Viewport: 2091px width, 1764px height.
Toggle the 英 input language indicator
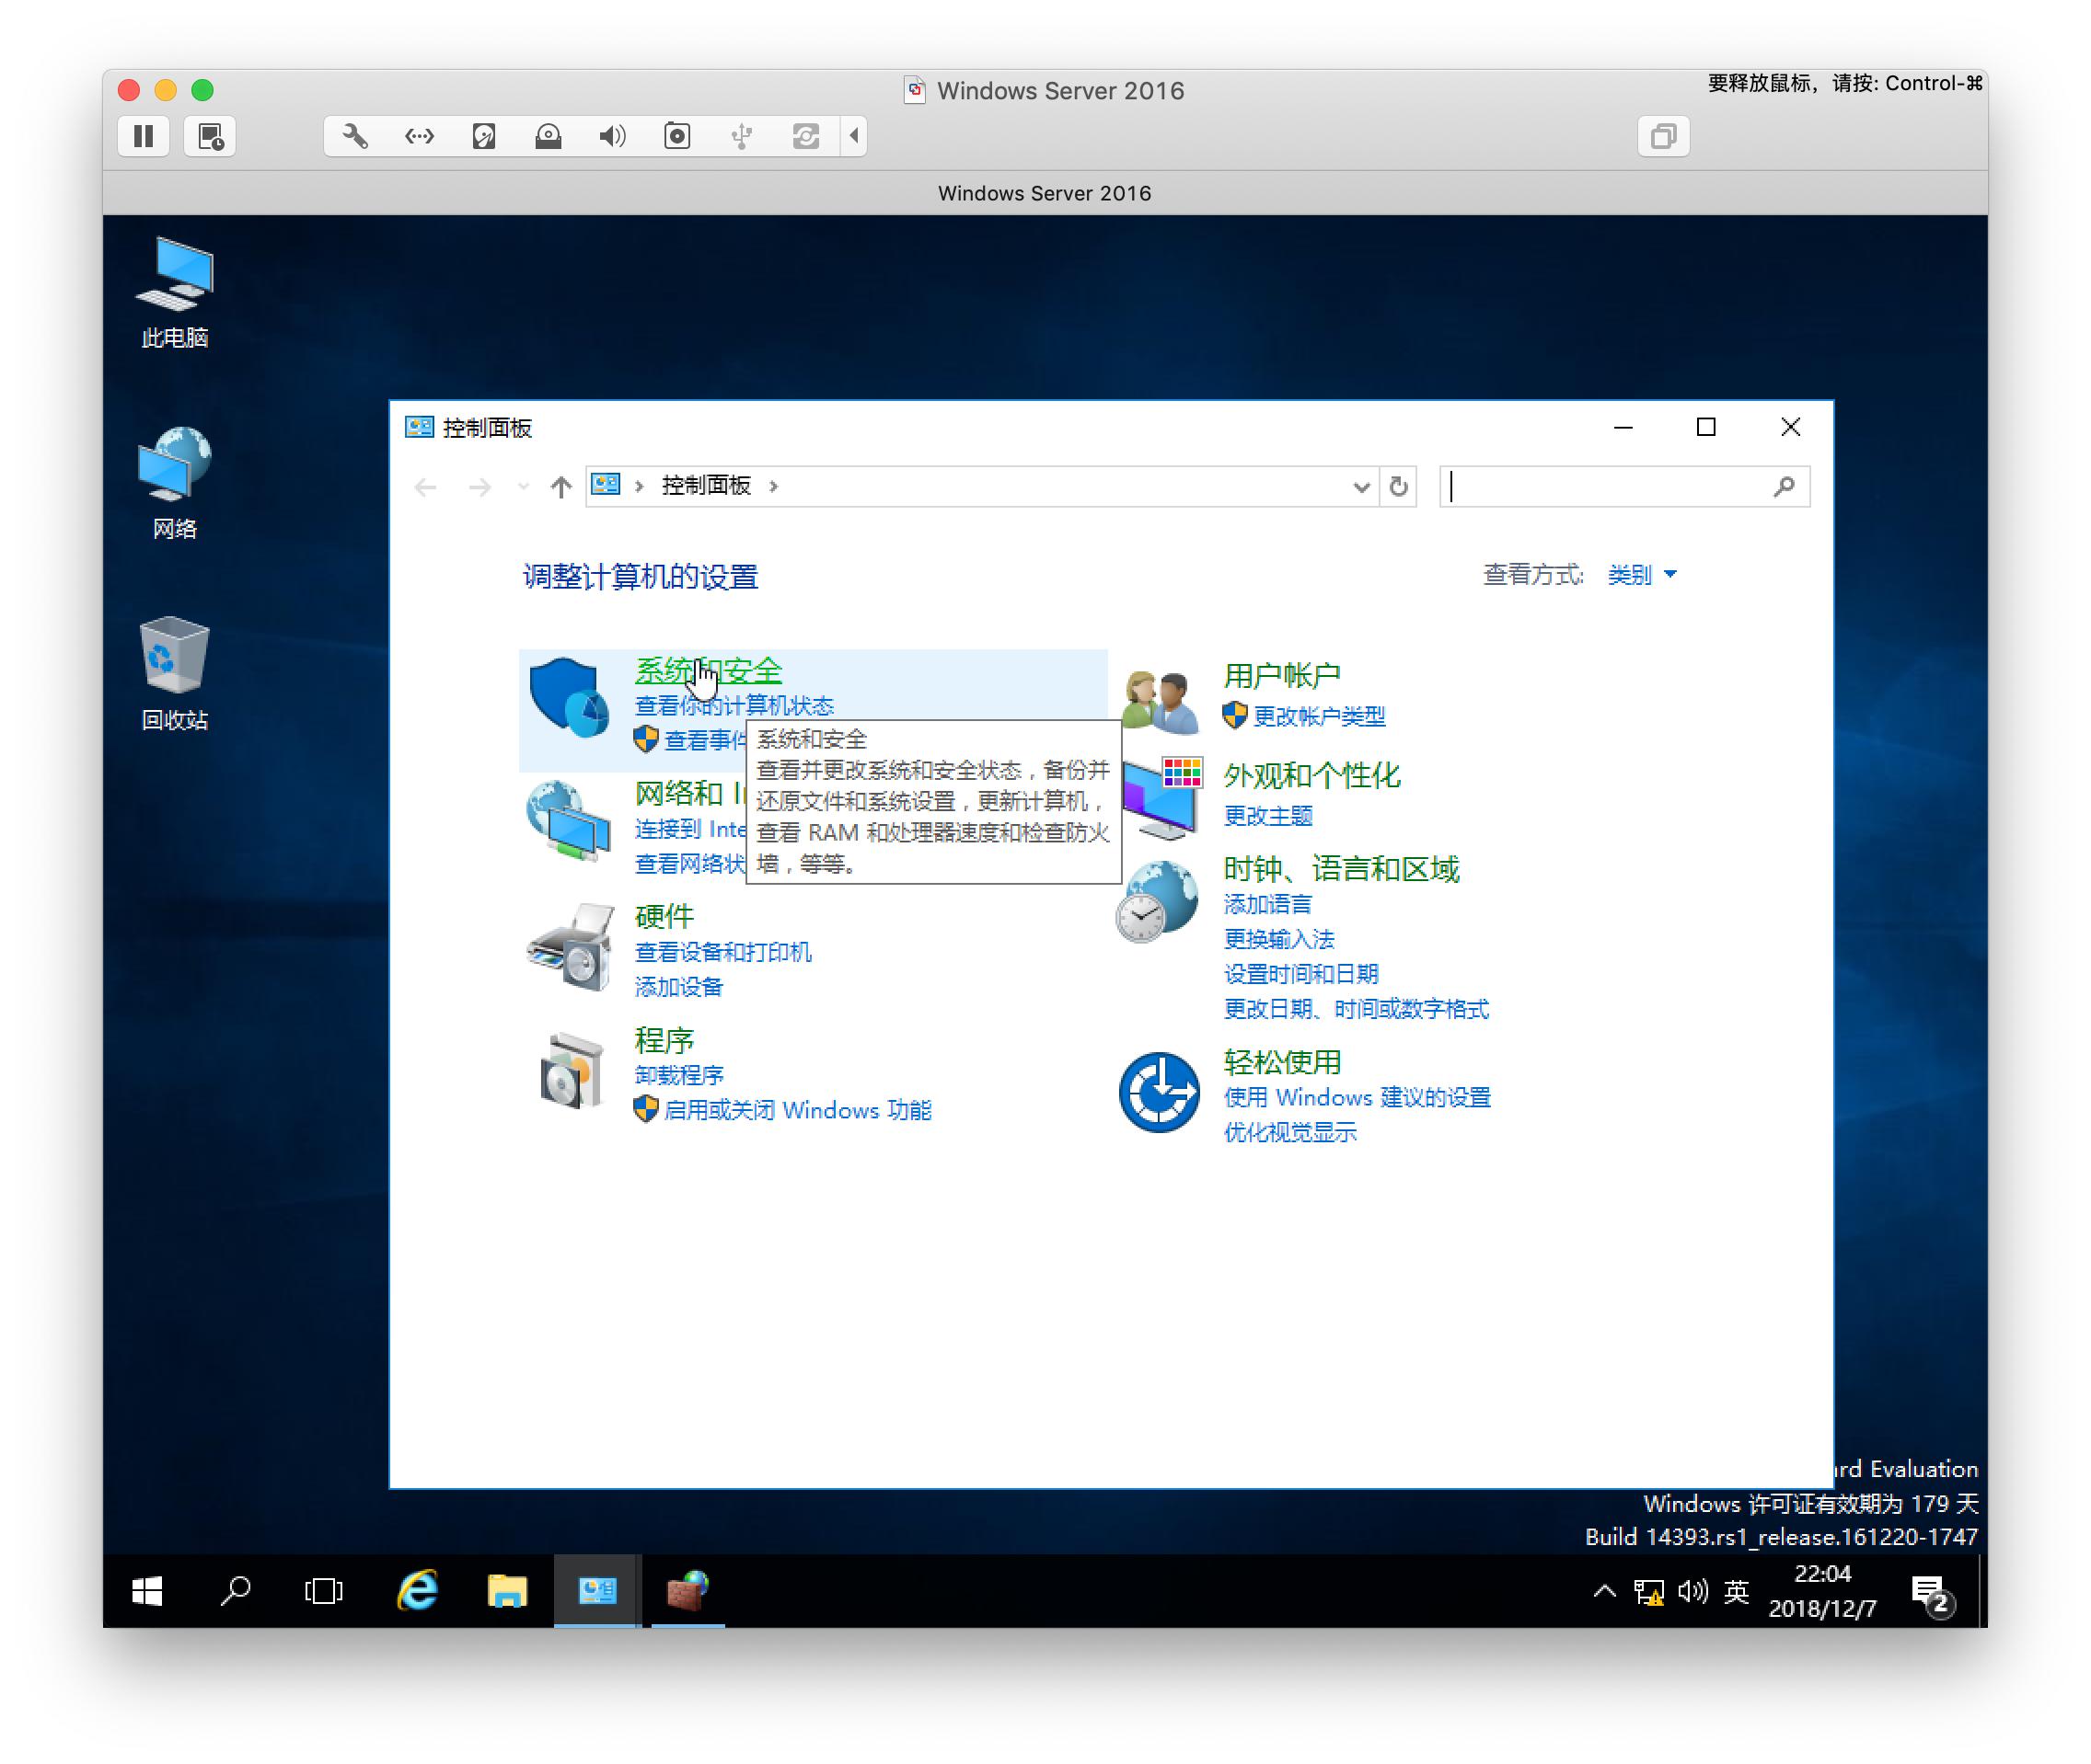(1738, 1590)
